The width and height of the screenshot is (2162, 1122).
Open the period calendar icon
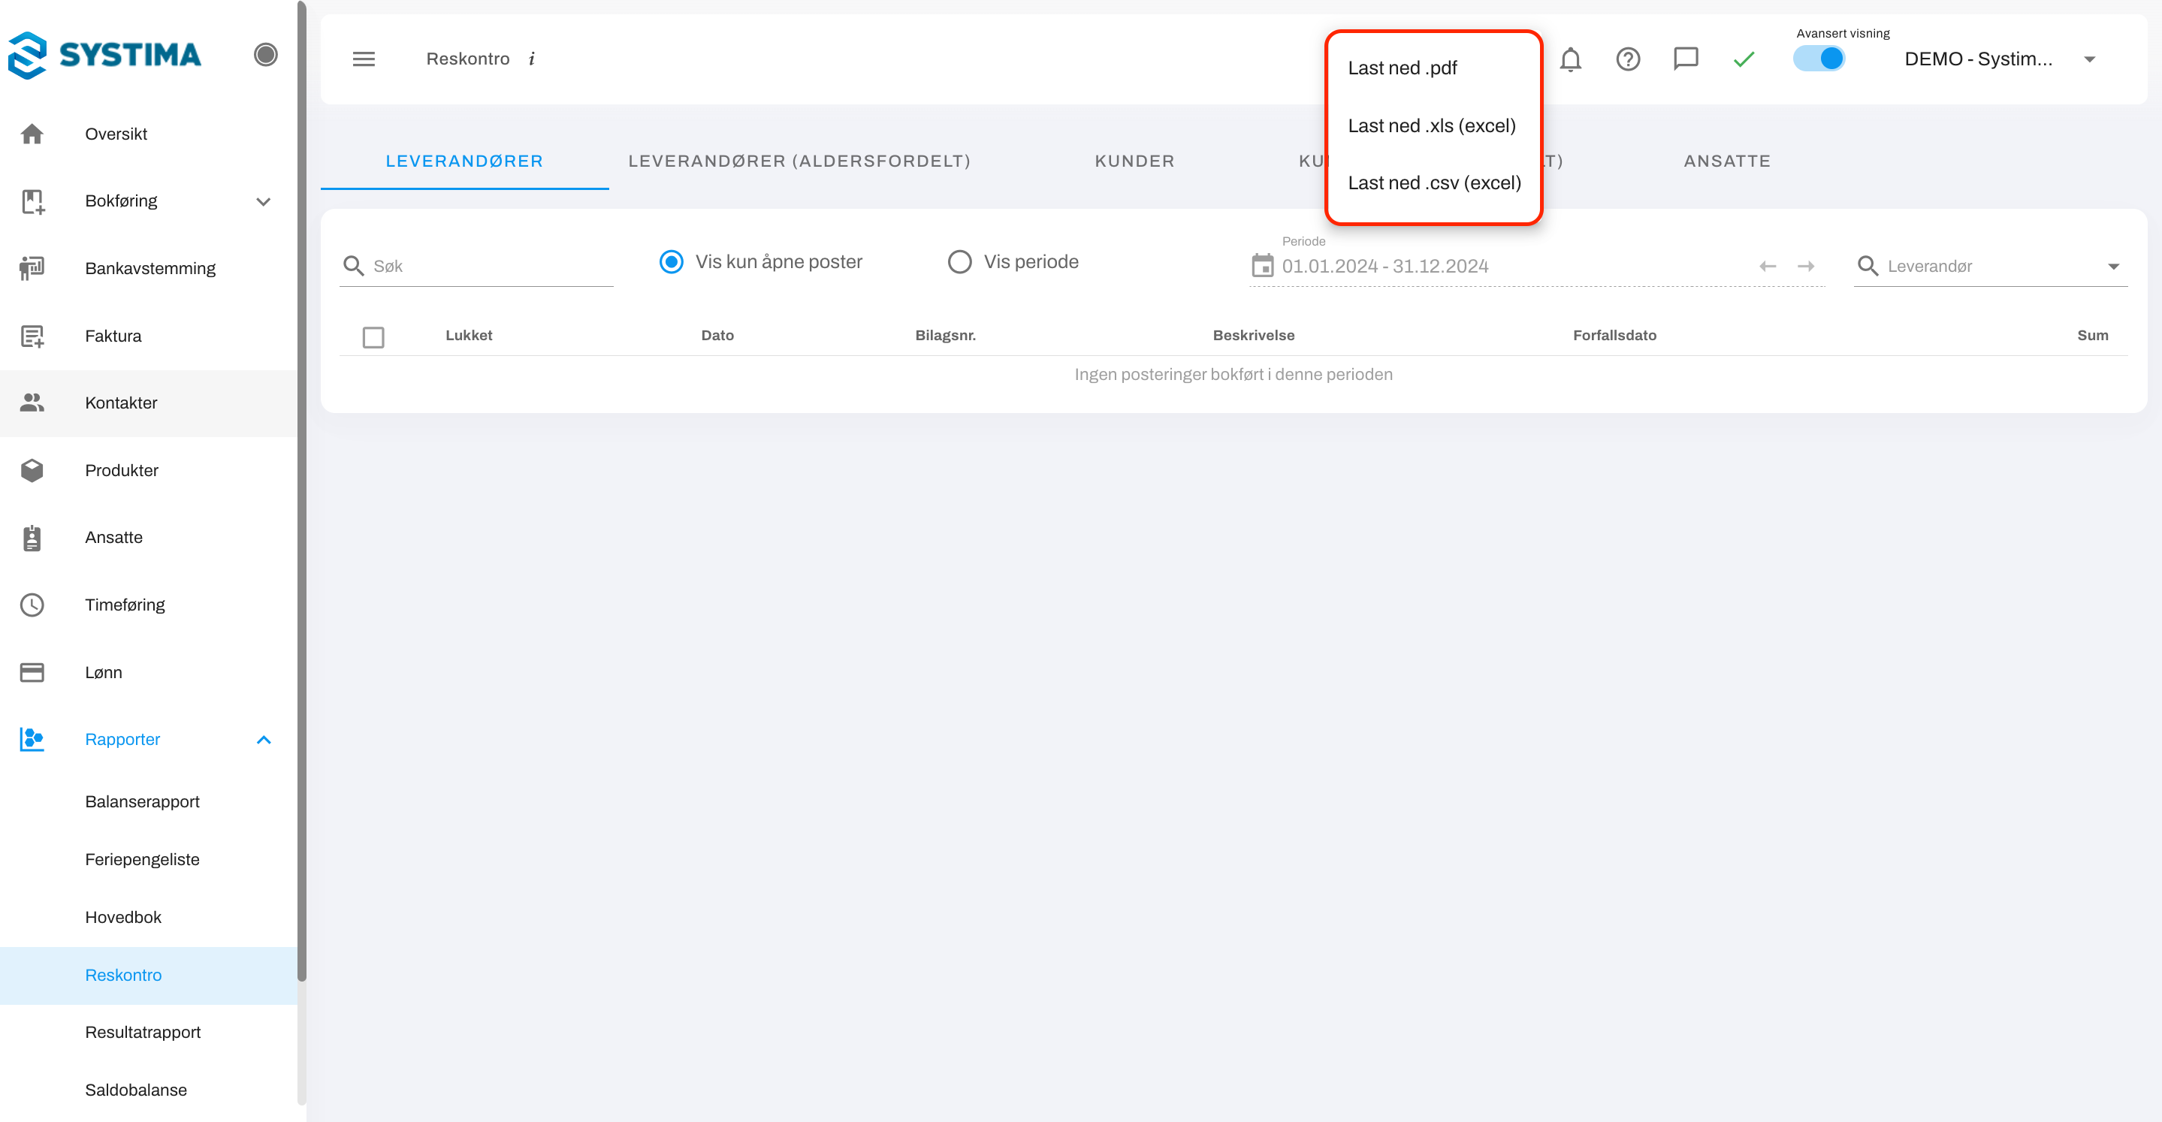(1262, 266)
